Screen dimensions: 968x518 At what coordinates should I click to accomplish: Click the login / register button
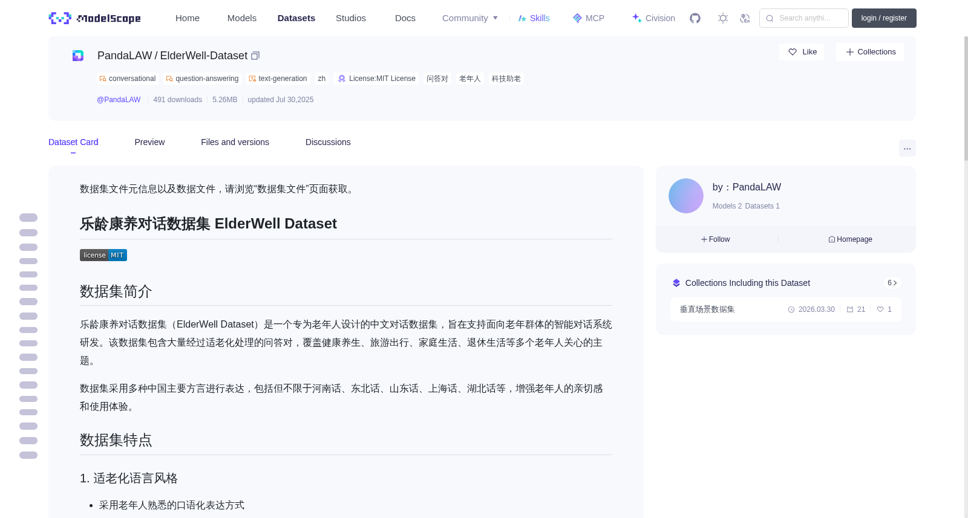click(884, 18)
